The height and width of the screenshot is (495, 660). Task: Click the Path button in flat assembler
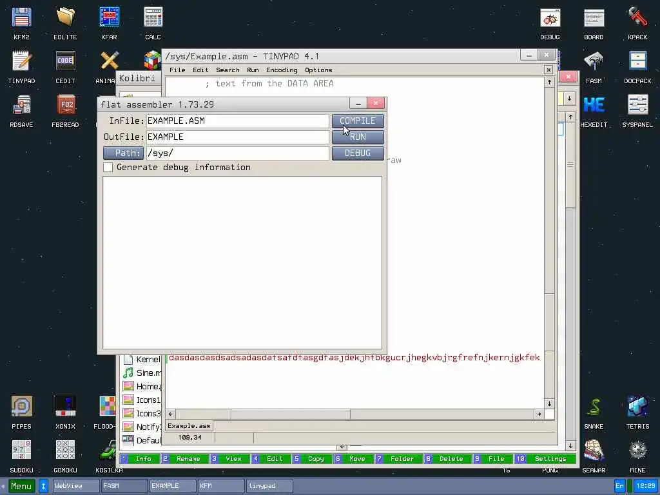coord(123,153)
